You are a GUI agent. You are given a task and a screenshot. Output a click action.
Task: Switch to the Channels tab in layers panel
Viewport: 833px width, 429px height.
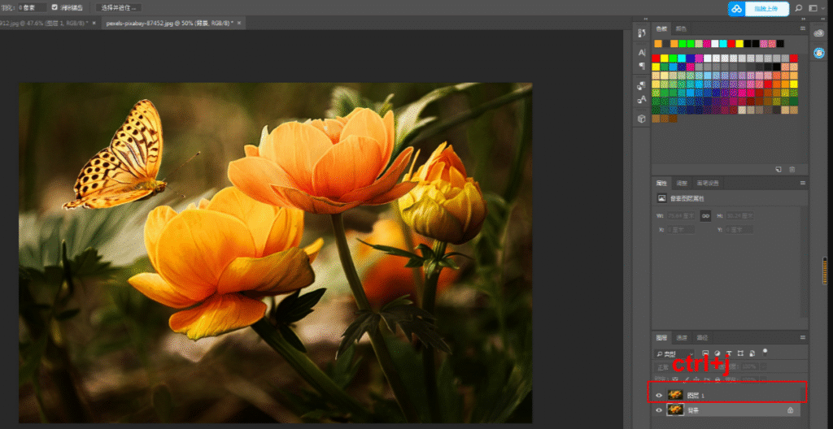coord(683,338)
